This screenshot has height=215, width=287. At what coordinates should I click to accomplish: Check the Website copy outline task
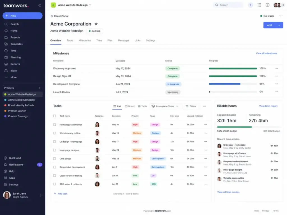tap(55, 133)
